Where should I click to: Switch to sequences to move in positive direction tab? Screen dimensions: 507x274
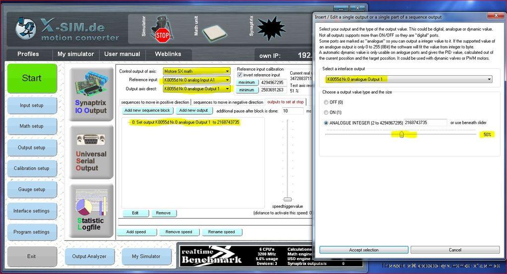pos(155,102)
